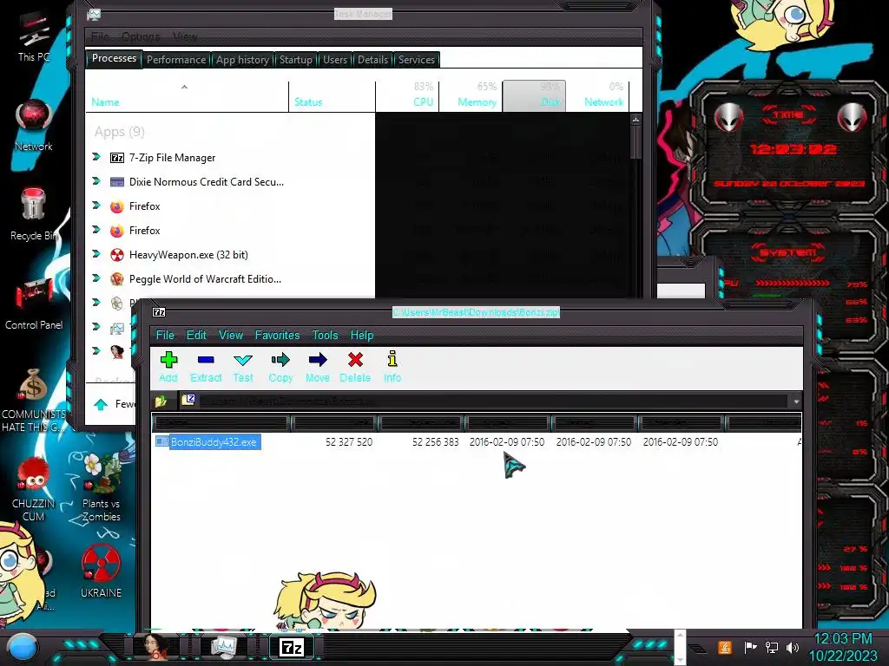Click the Move toolbar icon in 7-Zip

tap(318, 367)
